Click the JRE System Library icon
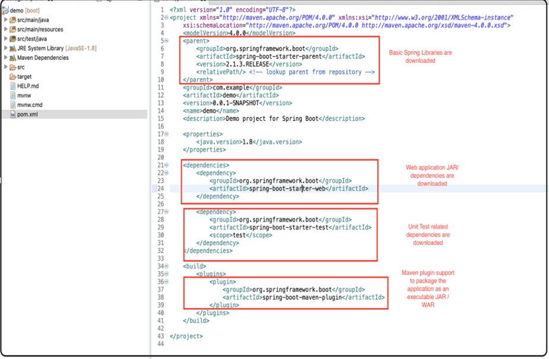549x359 pixels. (14, 48)
